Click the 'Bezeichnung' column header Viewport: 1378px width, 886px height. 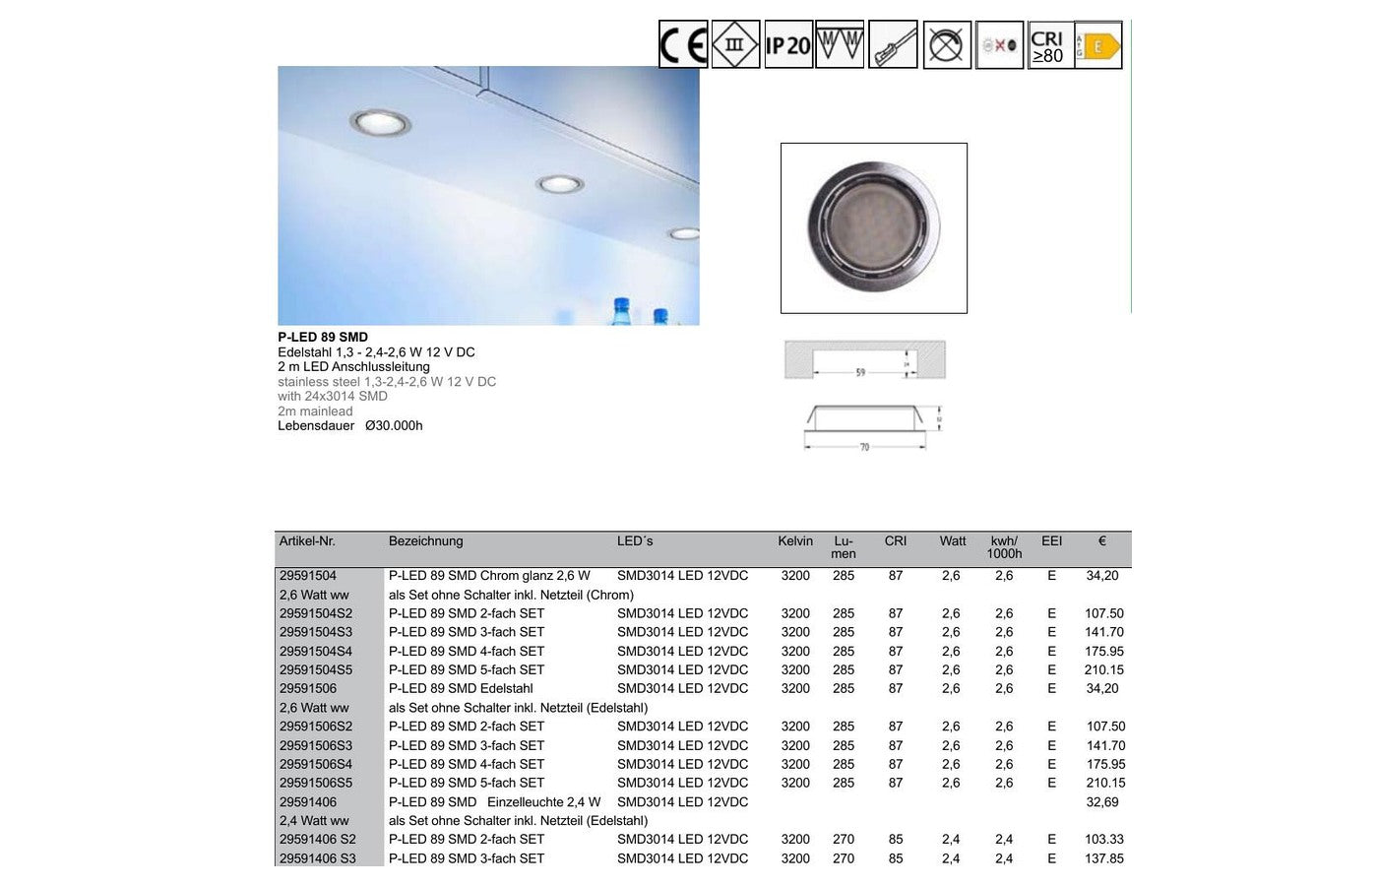425,541
